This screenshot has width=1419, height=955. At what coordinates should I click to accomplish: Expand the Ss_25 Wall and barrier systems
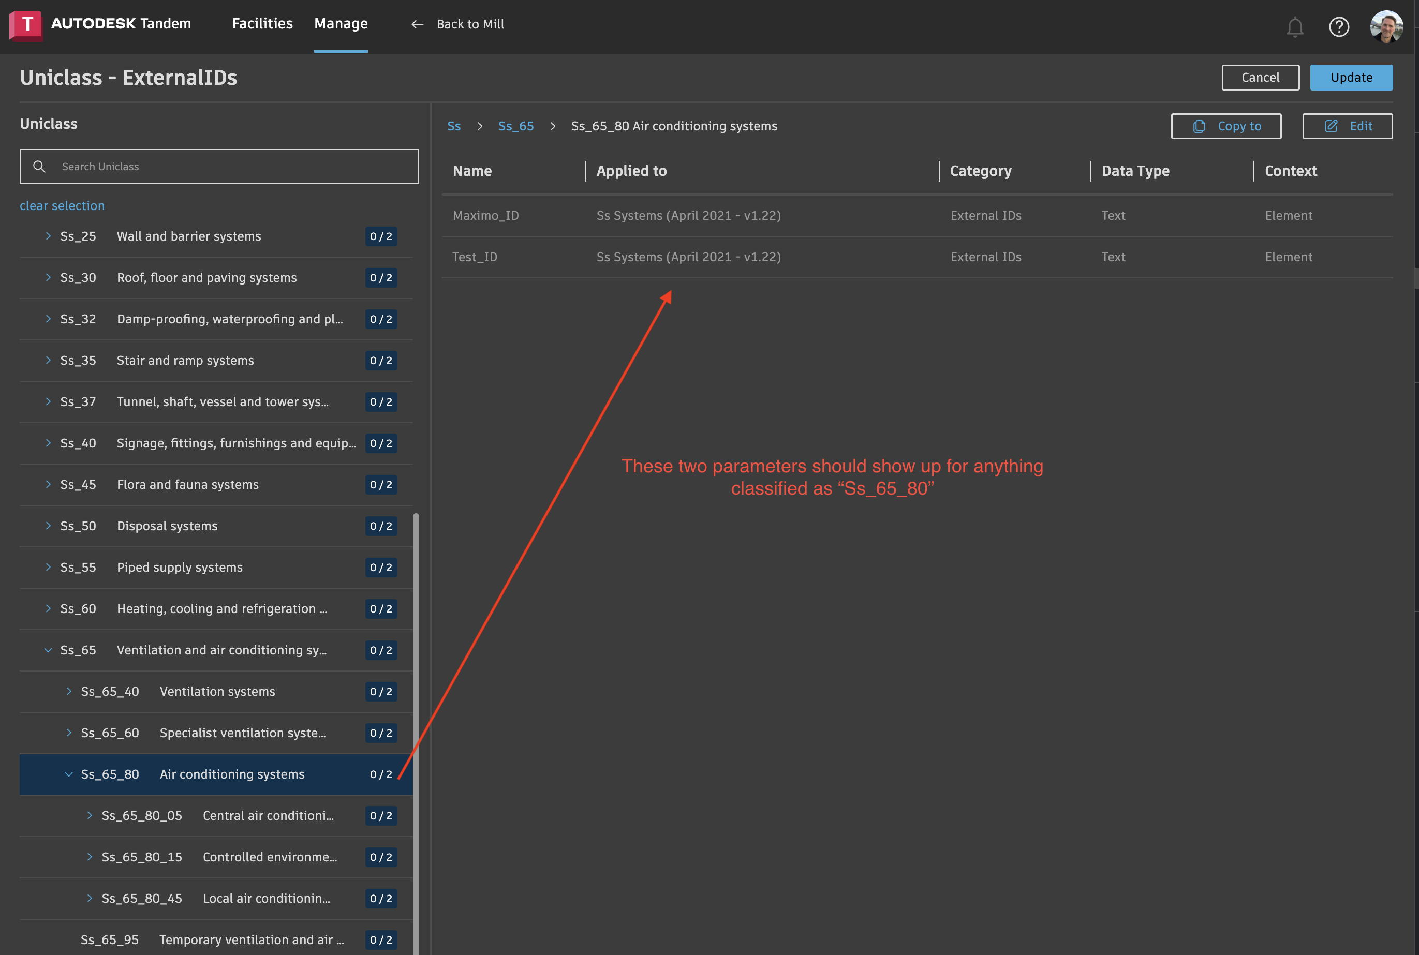click(48, 236)
